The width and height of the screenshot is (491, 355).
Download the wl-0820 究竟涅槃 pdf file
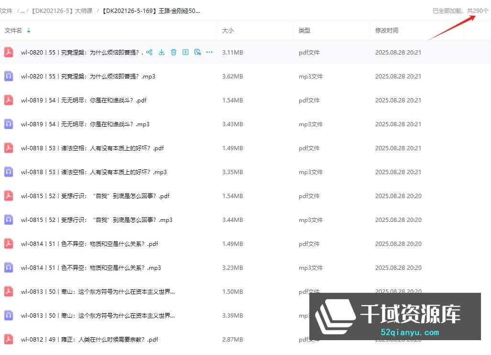pyautogui.click(x=162, y=52)
